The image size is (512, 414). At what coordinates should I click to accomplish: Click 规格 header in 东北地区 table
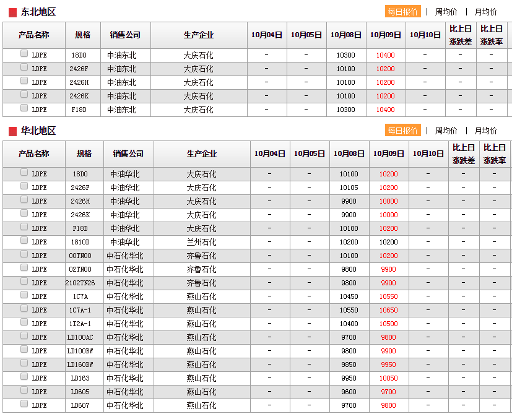click(x=82, y=35)
